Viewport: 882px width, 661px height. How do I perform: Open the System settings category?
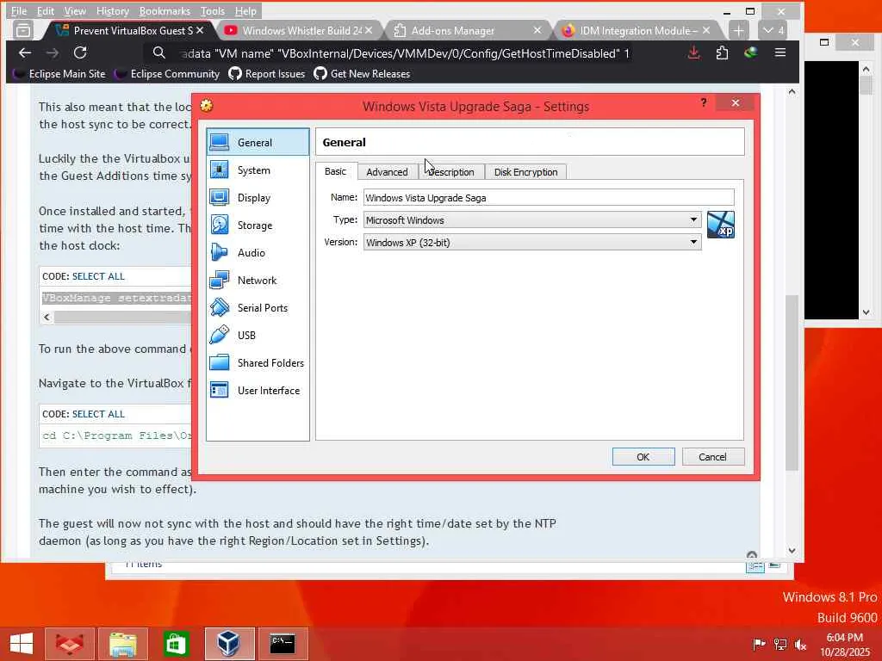(258, 170)
